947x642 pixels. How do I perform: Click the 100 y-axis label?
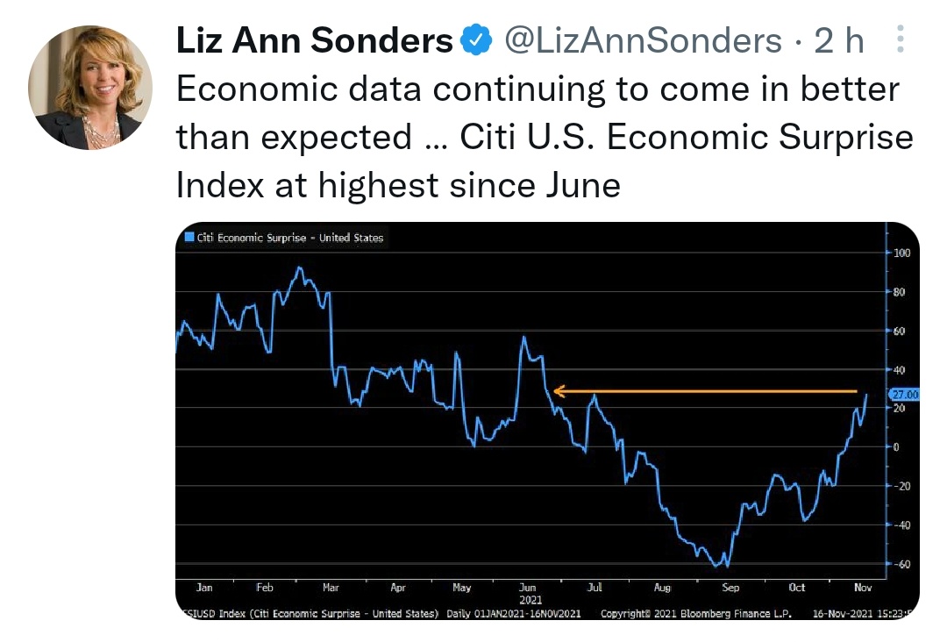point(901,253)
